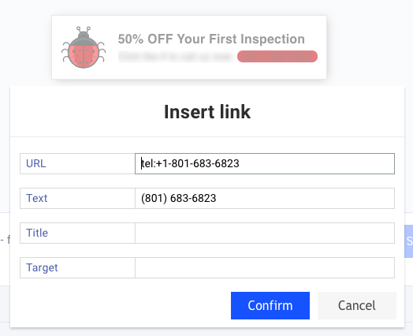Click the partially hidden text at left edge
The width and height of the screenshot is (413, 336).
coord(5,240)
